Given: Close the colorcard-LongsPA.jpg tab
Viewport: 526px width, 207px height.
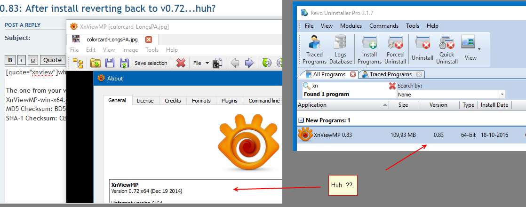Looking at the screenshot, I should 149,40.
